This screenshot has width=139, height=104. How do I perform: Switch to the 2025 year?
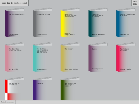click(x=135, y=2)
